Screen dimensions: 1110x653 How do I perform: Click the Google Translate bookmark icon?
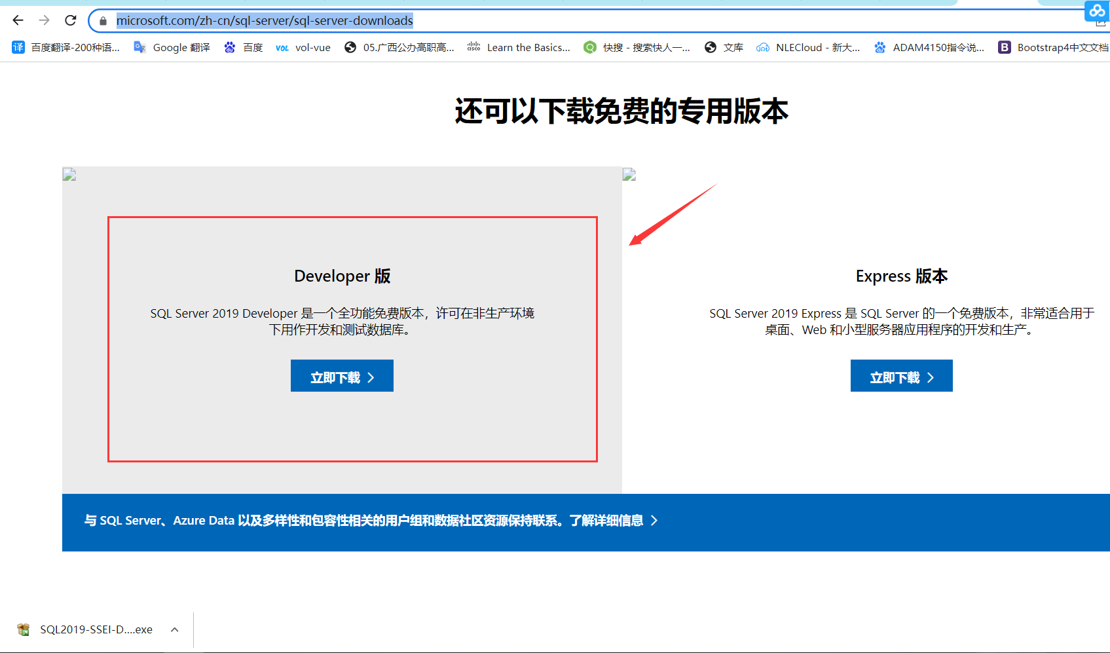click(139, 47)
